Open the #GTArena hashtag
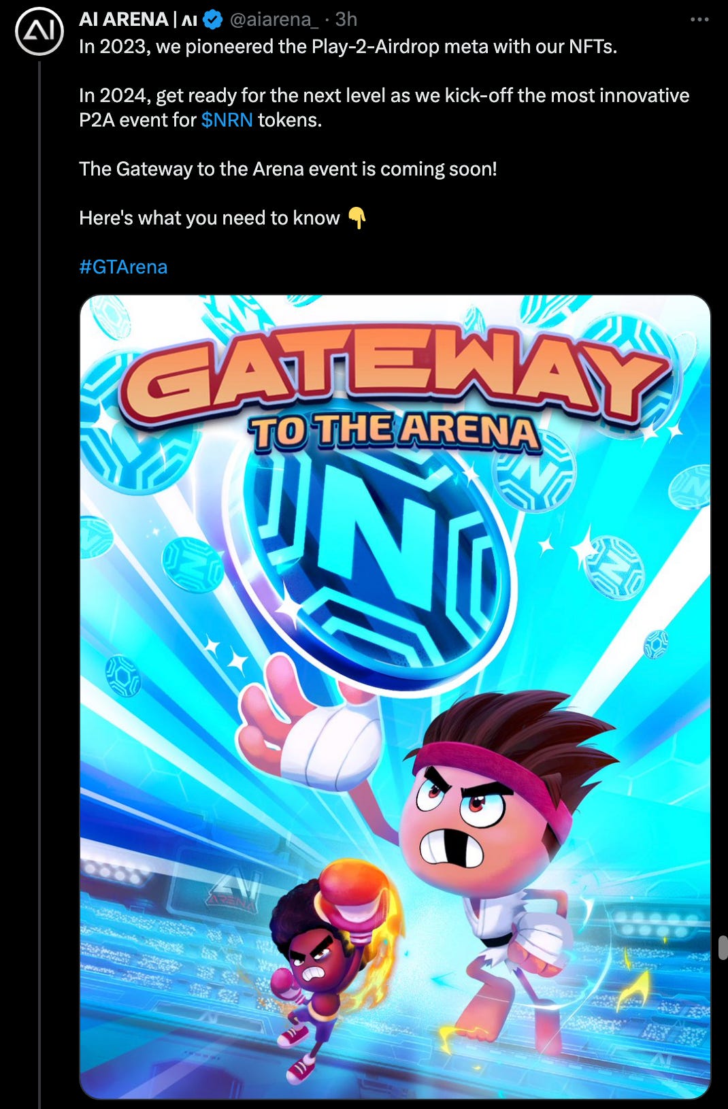The height and width of the screenshot is (1109, 728). click(x=123, y=267)
